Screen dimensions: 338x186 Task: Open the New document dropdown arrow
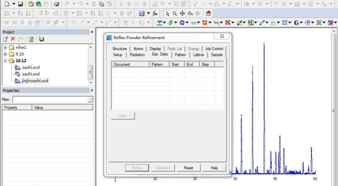[14, 4]
